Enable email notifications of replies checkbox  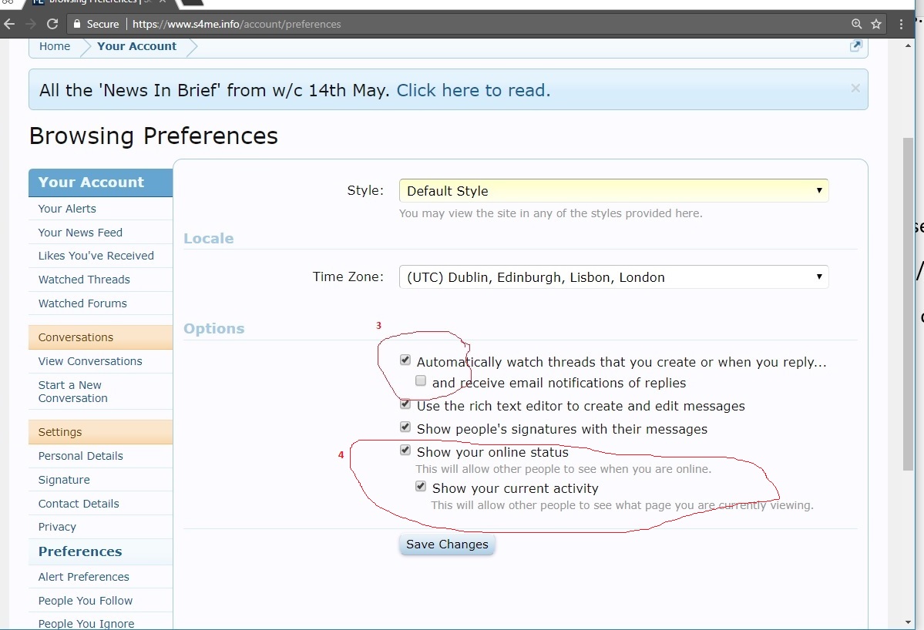pyautogui.click(x=421, y=381)
